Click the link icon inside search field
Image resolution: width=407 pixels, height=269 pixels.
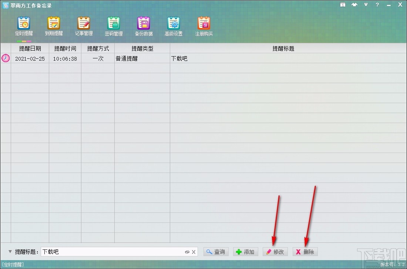click(x=187, y=252)
